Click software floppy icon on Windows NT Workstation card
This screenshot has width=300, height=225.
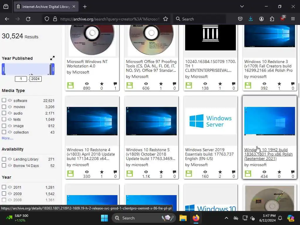pos(70,85)
